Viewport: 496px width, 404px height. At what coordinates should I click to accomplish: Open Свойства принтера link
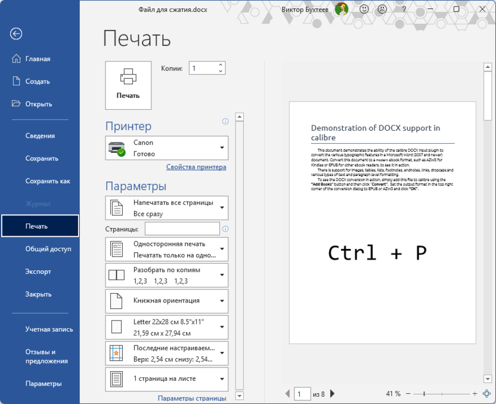[x=197, y=167]
